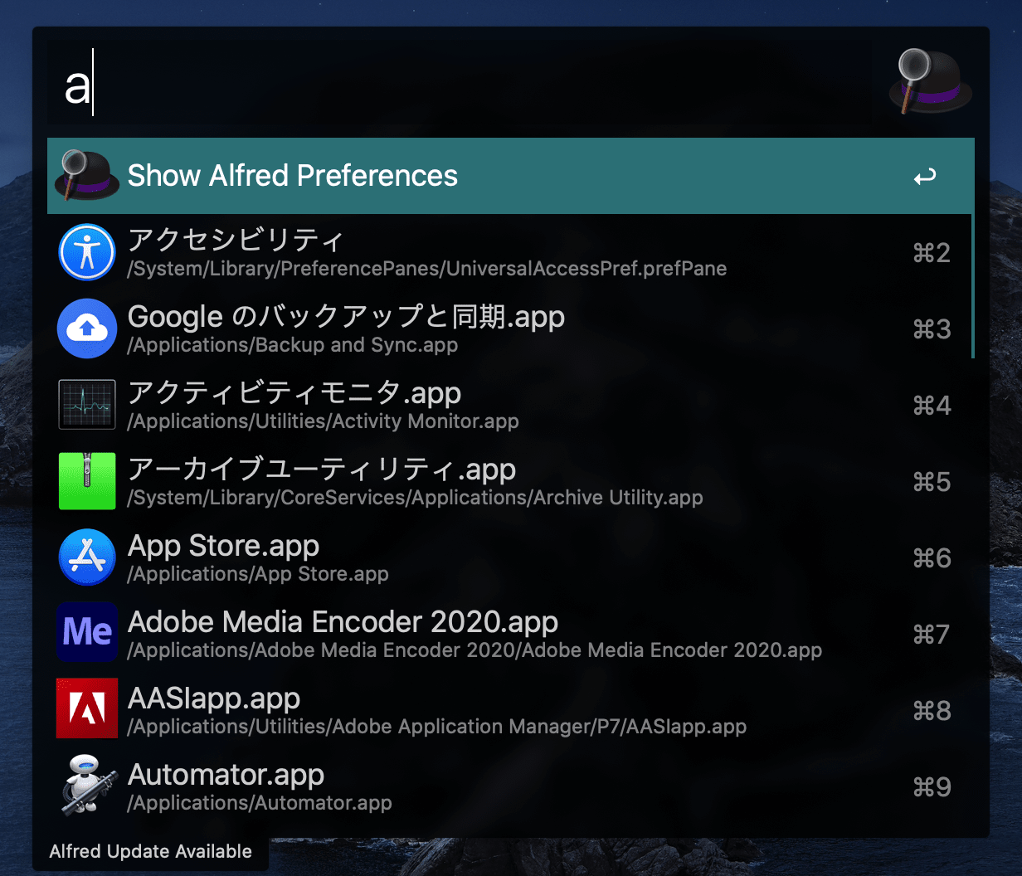Click the Adobe Media Encoder 2020 path text
1022x876 pixels.
[x=474, y=650]
